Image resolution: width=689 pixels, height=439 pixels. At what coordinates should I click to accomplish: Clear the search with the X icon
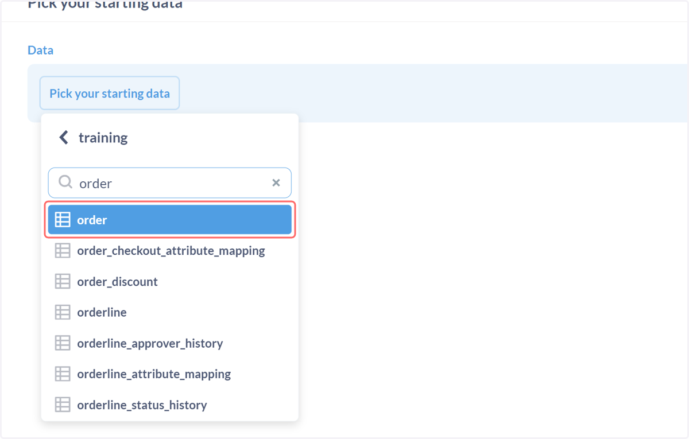coord(276,182)
